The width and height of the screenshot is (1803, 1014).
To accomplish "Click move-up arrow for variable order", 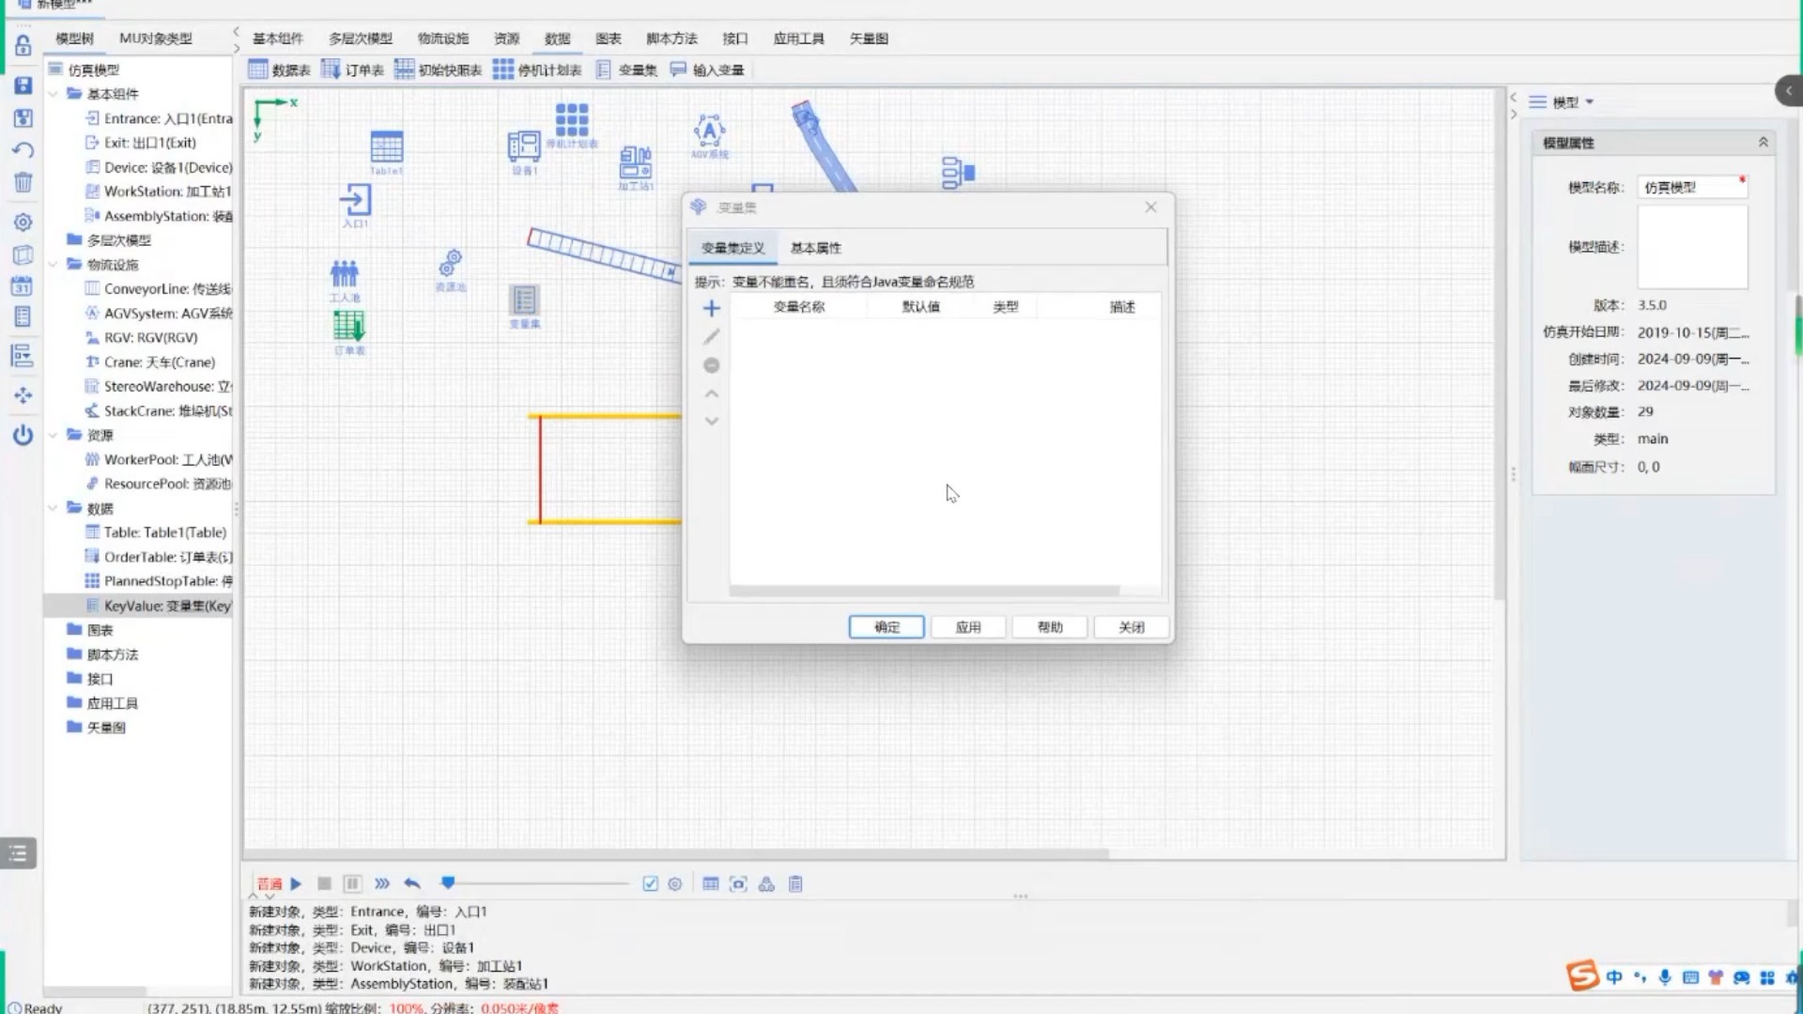I will (x=712, y=392).
